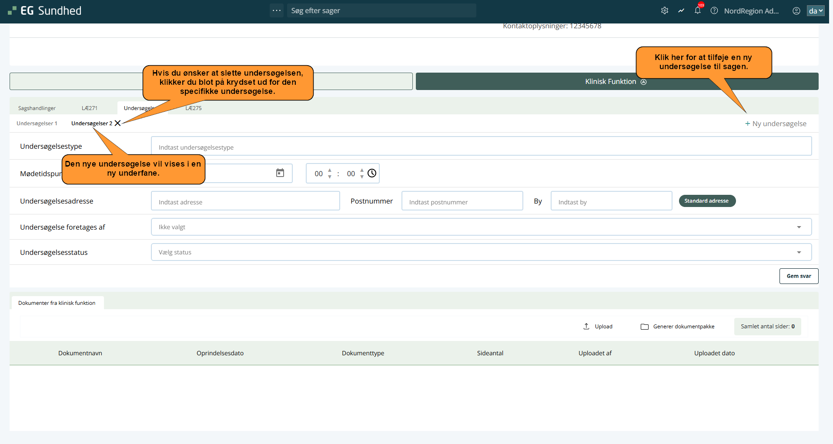This screenshot has height=444, width=833.
Task: Click the Indtast undersøgelsestype input field
Action: click(481, 147)
